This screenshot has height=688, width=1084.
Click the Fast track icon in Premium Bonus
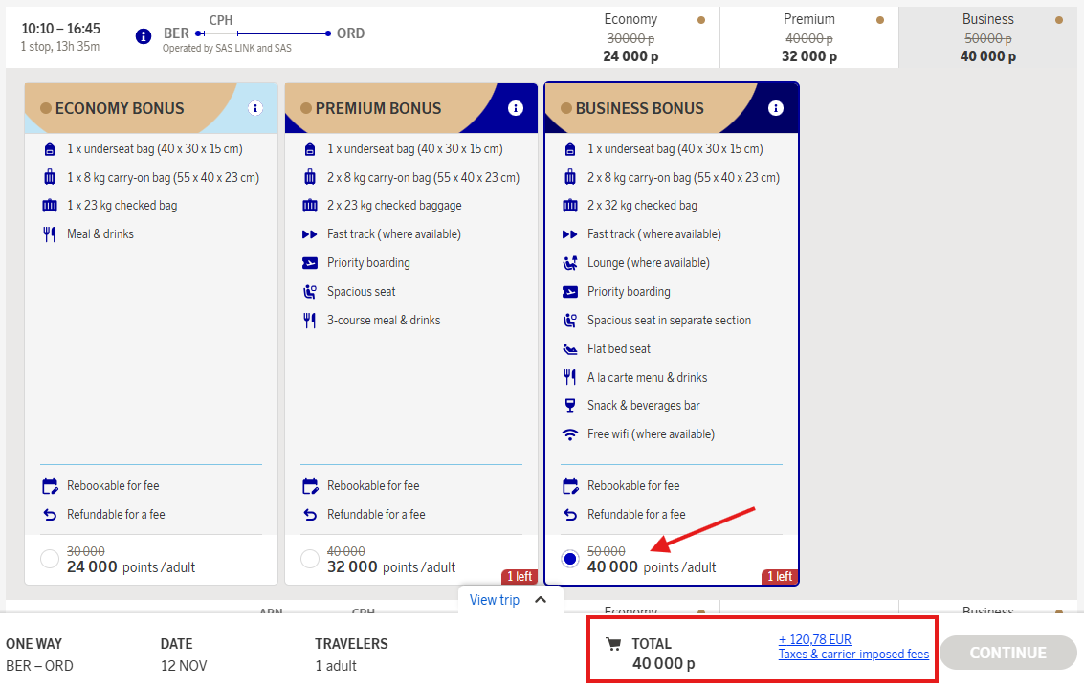coord(310,233)
